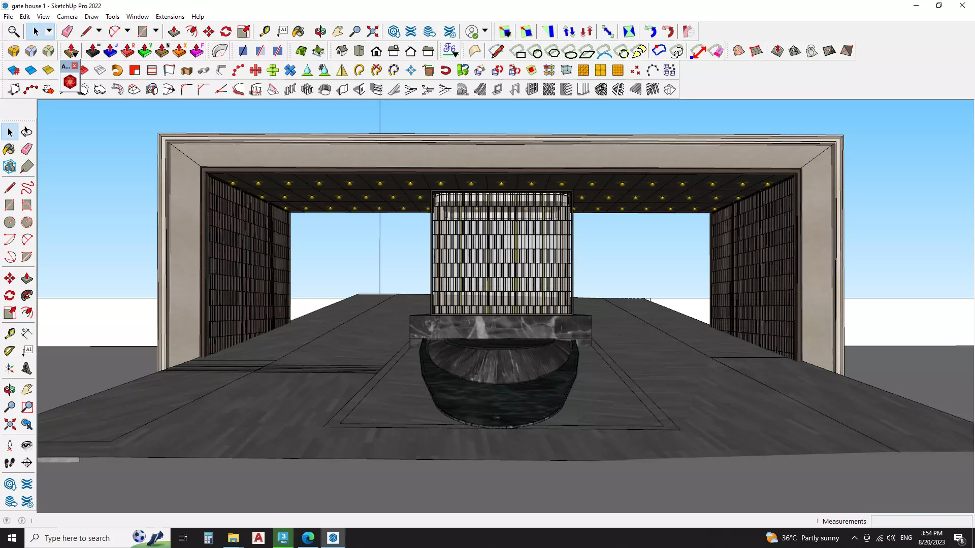
Task: Activate the Paint Bucket tool in top toolbar
Action: (298, 31)
